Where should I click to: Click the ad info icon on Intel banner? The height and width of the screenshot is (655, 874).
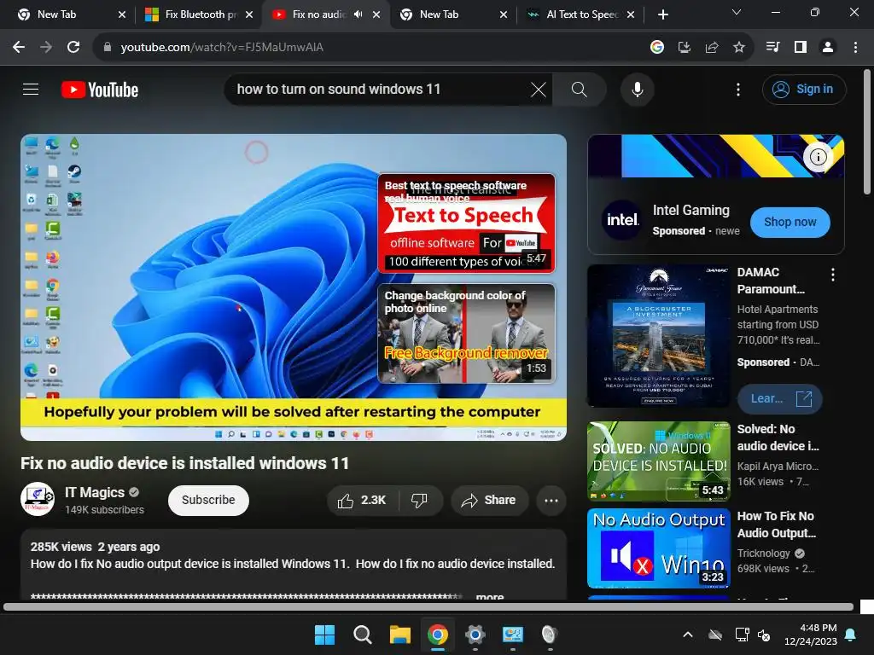818,157
